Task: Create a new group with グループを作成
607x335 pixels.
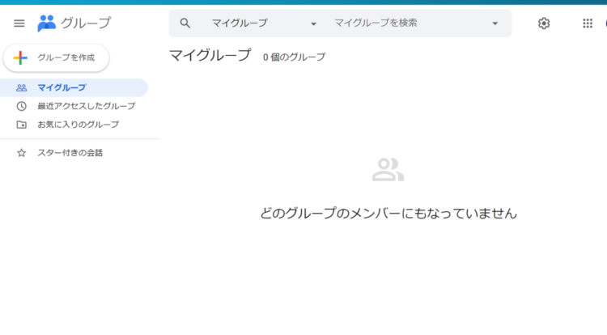Action: (x=56, y=57)
